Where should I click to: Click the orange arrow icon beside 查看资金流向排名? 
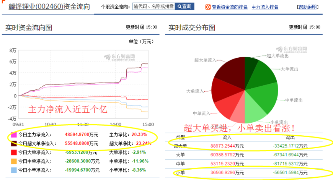point(208,7)
